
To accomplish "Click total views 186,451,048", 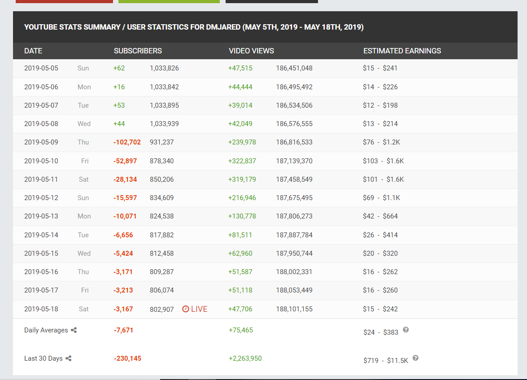I will click(x=294, y=68).
